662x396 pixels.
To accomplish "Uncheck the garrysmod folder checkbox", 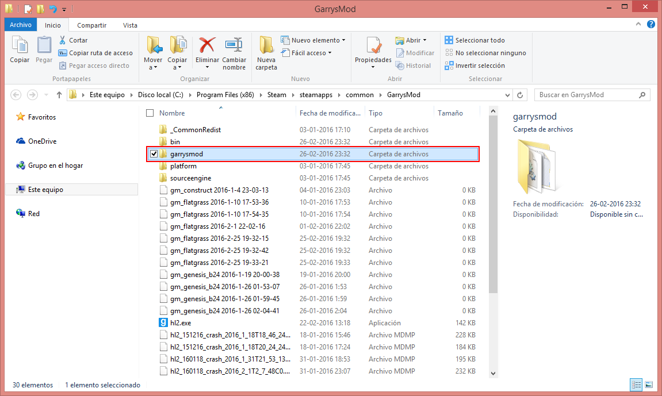I will coord(154,154).
